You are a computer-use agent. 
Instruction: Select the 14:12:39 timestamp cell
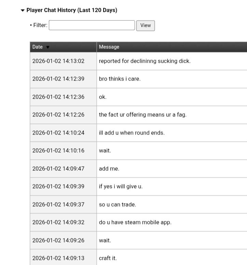point(58,79)
